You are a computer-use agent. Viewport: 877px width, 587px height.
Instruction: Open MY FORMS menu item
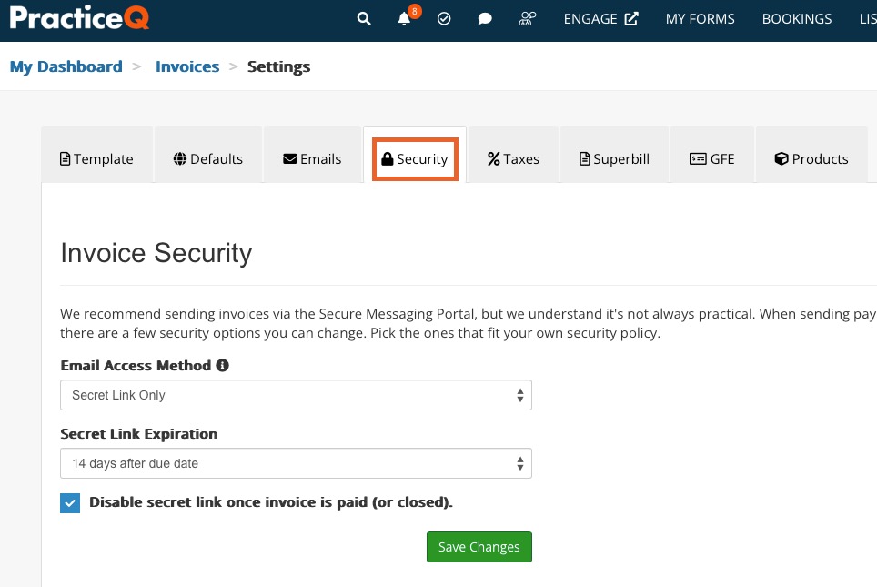coord(701,19)
